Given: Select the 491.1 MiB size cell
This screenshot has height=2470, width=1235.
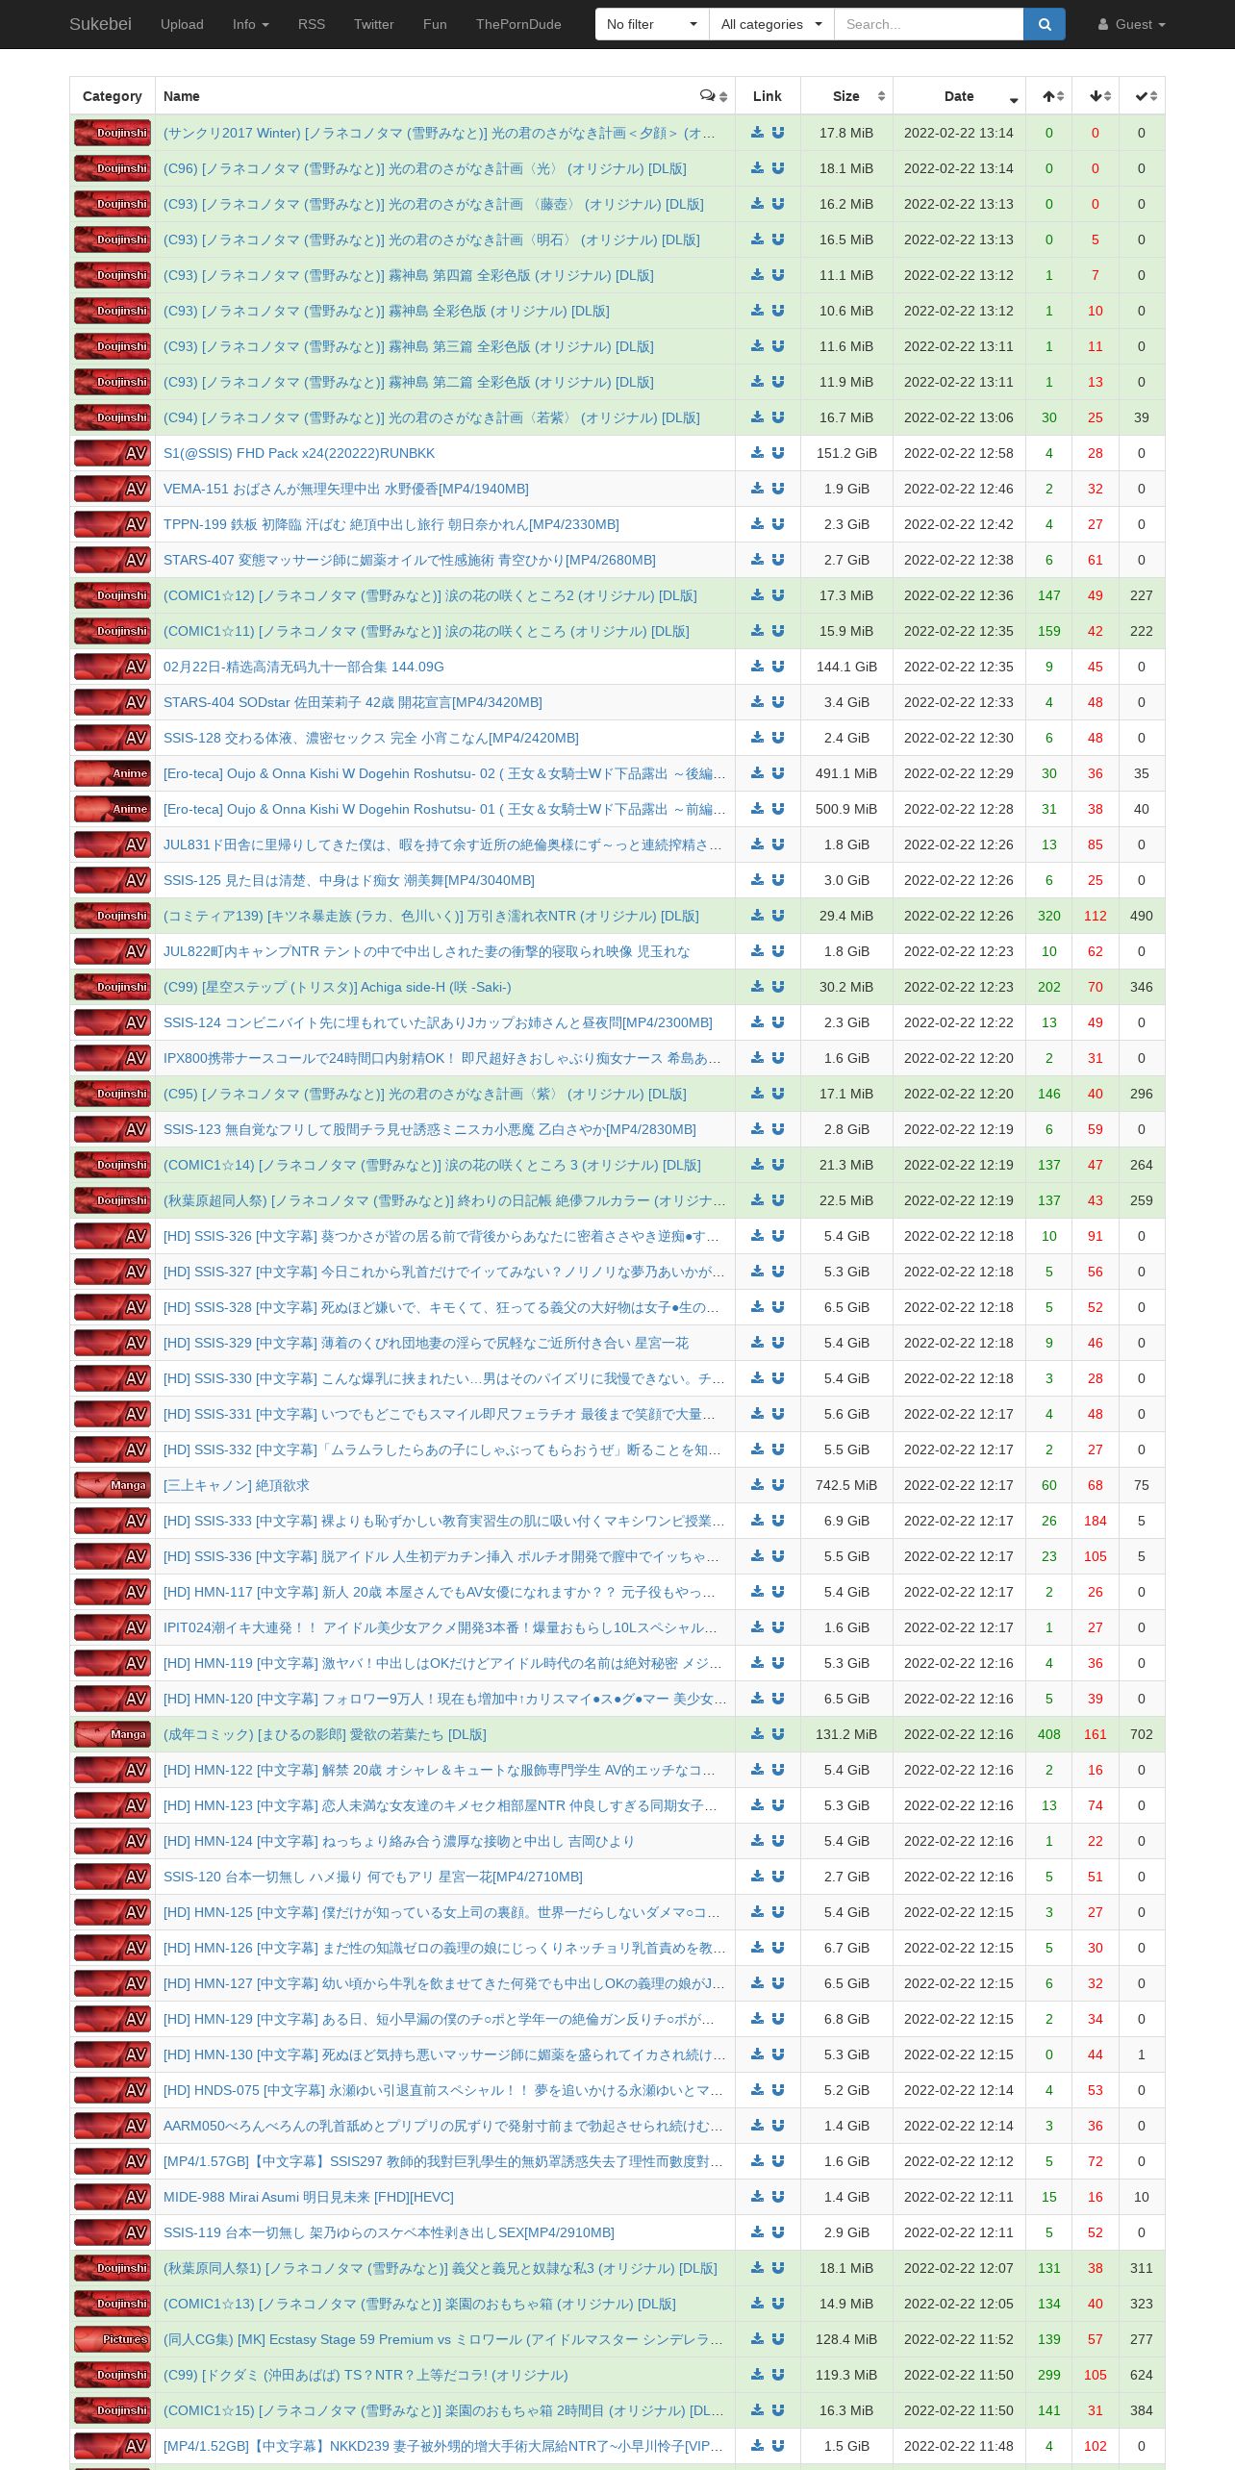Looking at the screenshot, I should [x=846, y=773].
